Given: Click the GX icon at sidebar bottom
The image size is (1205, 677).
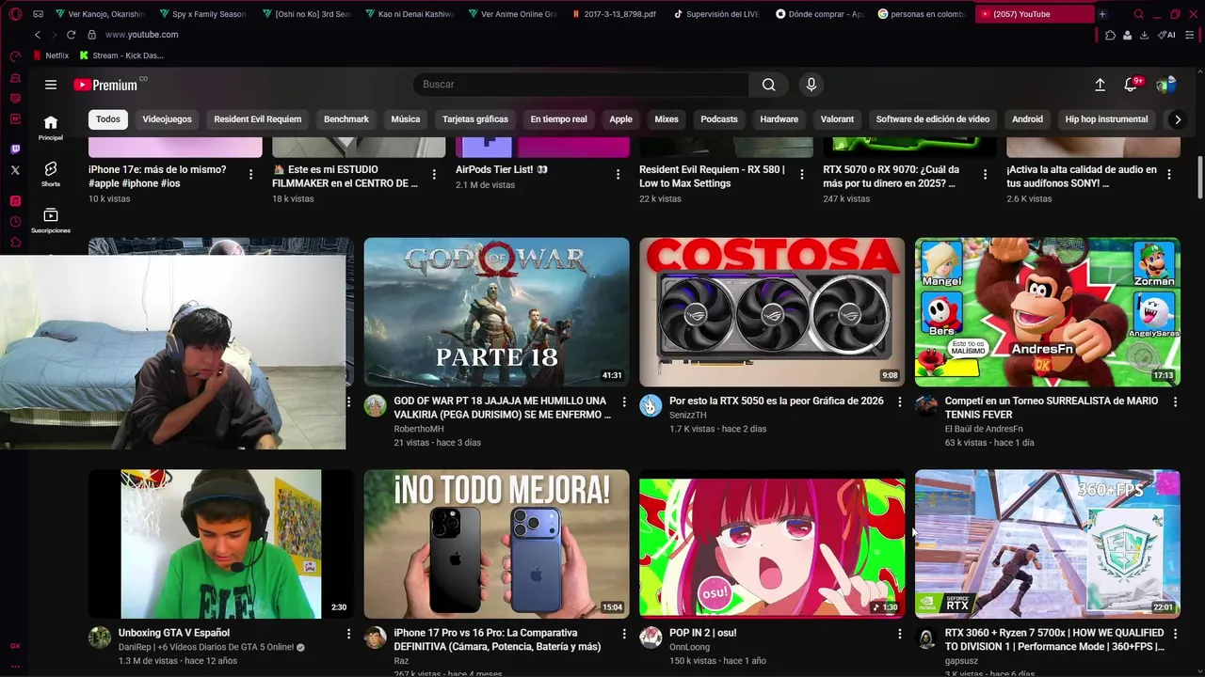Looking at the screenshot, I should coord(15,646).
